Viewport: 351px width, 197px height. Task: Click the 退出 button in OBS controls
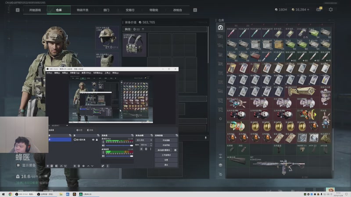coord(166,165)
